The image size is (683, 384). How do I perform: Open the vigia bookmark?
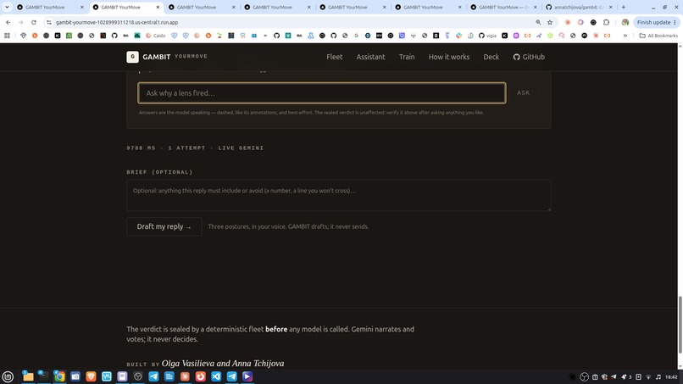point(487,36)
